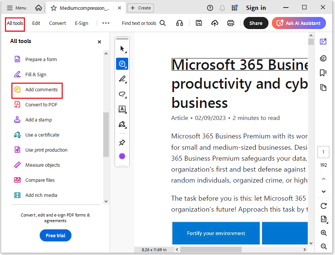Toggle the Read aloud headphones icon
335x255 pixels.
[180, 23]
